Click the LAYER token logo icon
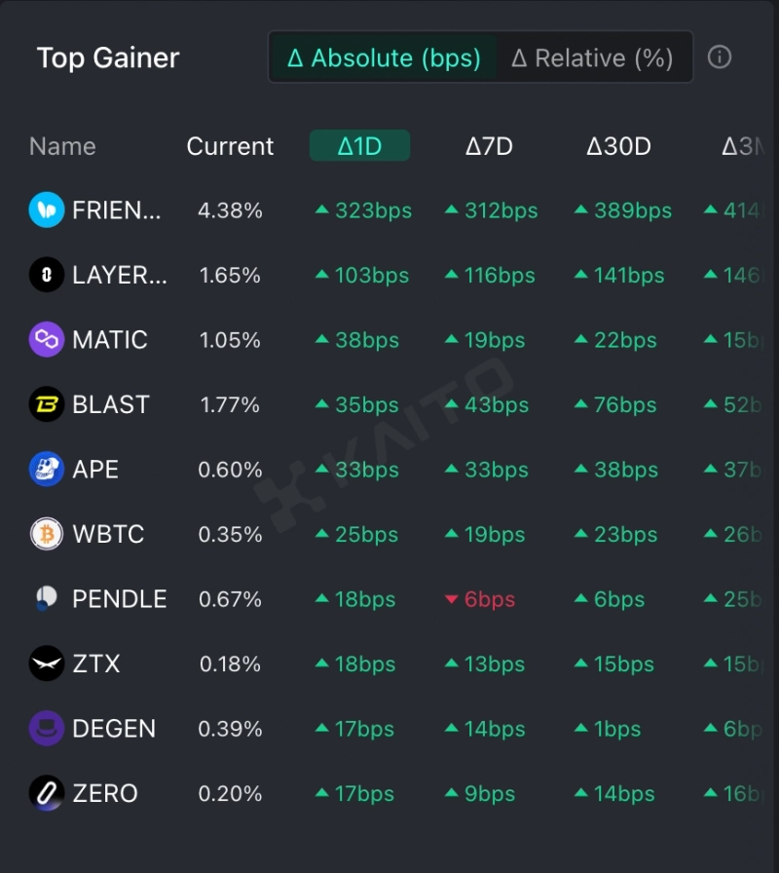The width and height of the screenshot is (779, 873). click(47, 275)
